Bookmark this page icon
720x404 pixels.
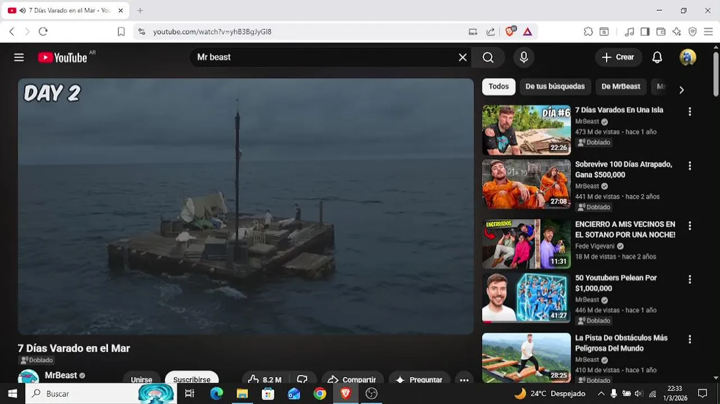[x=121, y=32]
